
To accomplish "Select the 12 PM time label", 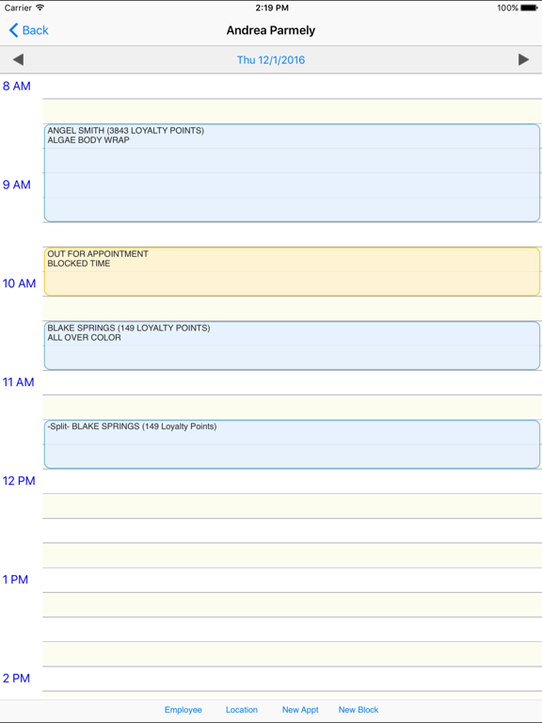I will (19, 481).
